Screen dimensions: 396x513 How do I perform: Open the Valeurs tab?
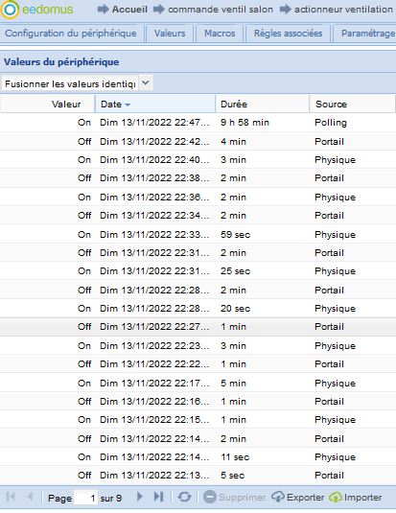click(170, 33)
